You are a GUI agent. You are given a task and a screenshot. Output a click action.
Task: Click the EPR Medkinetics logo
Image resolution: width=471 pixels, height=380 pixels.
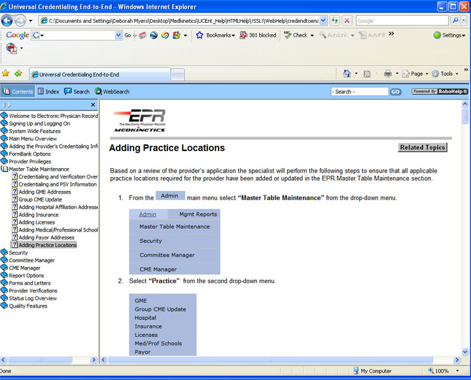tap(140, 120)
